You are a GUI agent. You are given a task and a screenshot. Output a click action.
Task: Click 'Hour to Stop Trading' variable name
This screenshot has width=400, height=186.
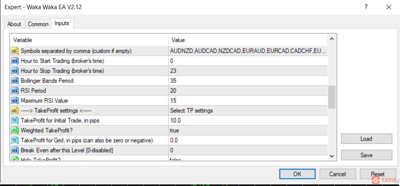tap(63, 71)
